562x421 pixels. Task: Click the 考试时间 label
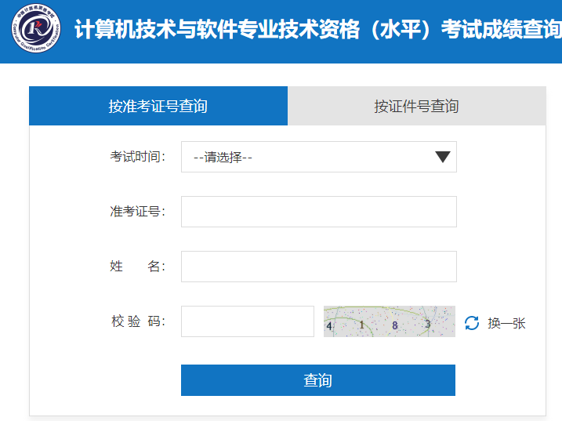click(x=138, y=157)
